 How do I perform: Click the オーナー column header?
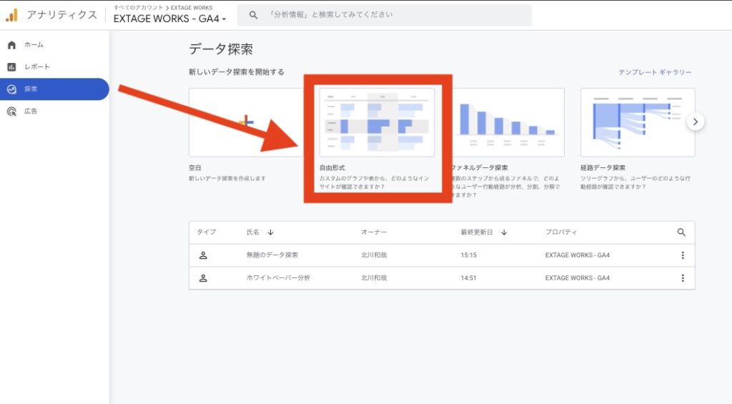pos(373,232)
